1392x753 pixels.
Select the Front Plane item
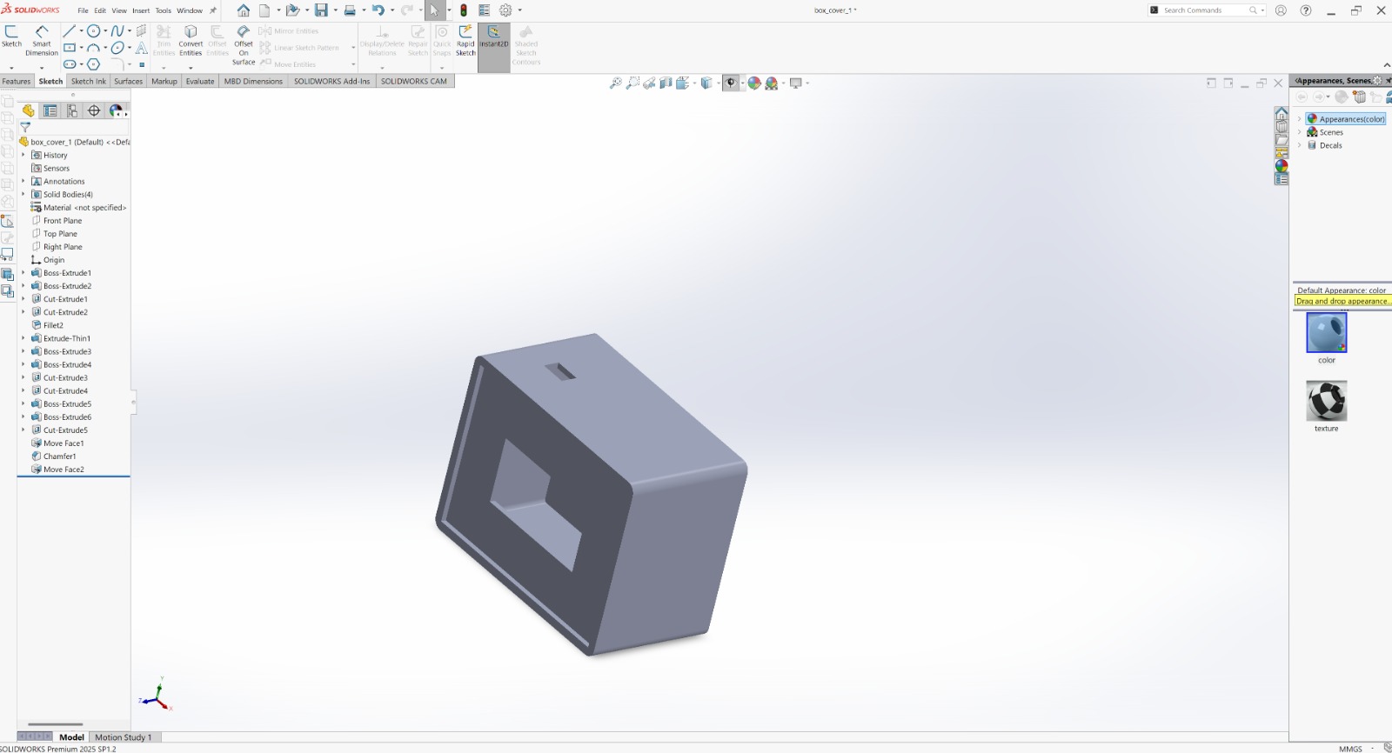point(63,221)
